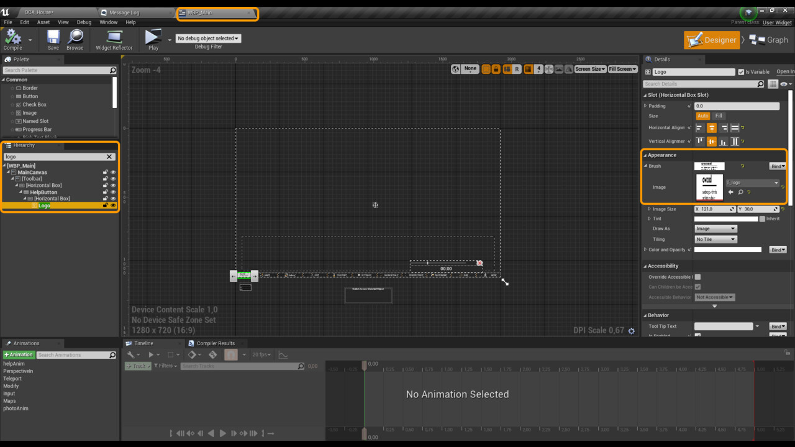This screenshot has height=447, width=795.
Task: Browse to asset in Content Browser
Action: click(75, 40)
